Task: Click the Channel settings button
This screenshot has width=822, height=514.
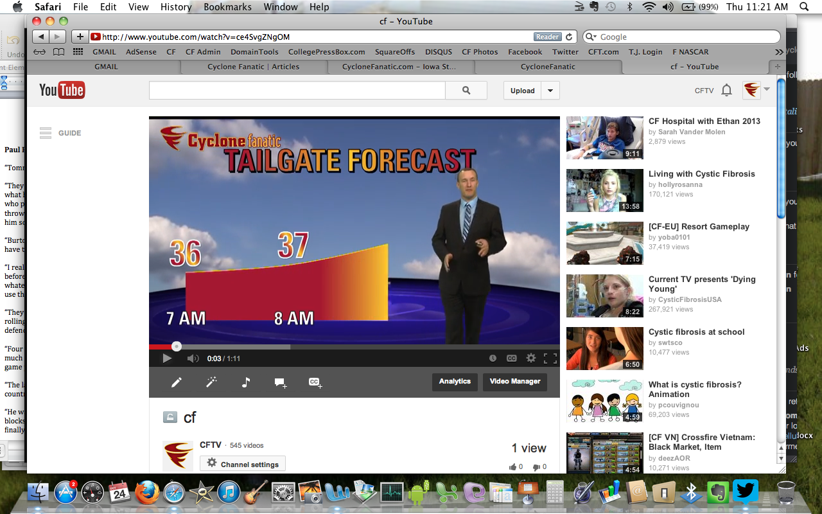Action: point(243,464)
